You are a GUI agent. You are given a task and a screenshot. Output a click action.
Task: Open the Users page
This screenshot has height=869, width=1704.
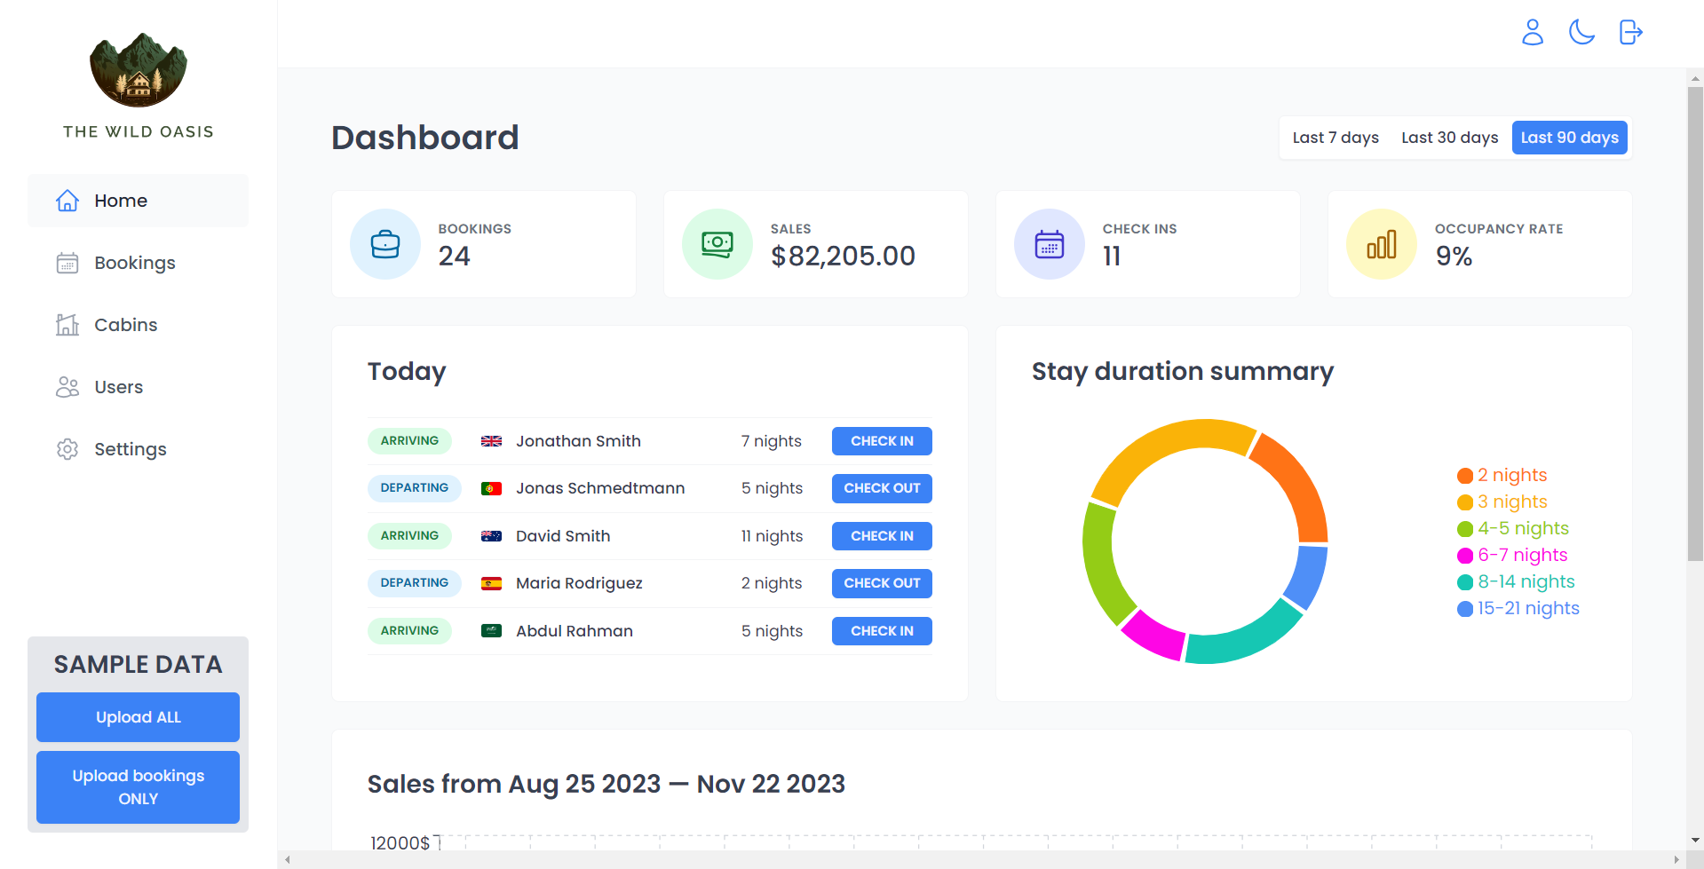pyautogui.click(x=138, y=387)
